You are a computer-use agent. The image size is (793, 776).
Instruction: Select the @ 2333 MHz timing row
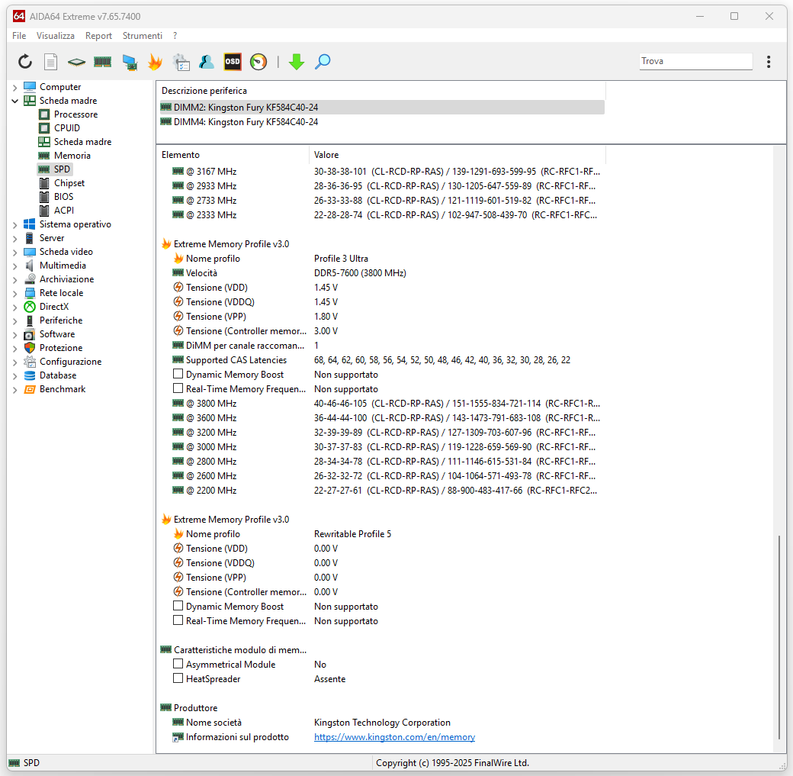click(x=382, y=215)
